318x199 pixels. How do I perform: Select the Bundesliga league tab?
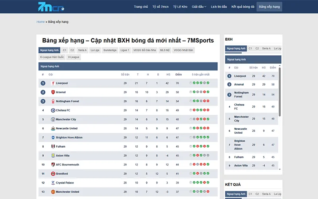click(110, 50)
